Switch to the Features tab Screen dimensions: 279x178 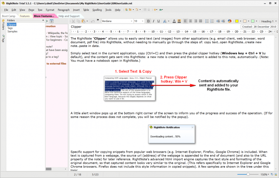tap(25, 16)
